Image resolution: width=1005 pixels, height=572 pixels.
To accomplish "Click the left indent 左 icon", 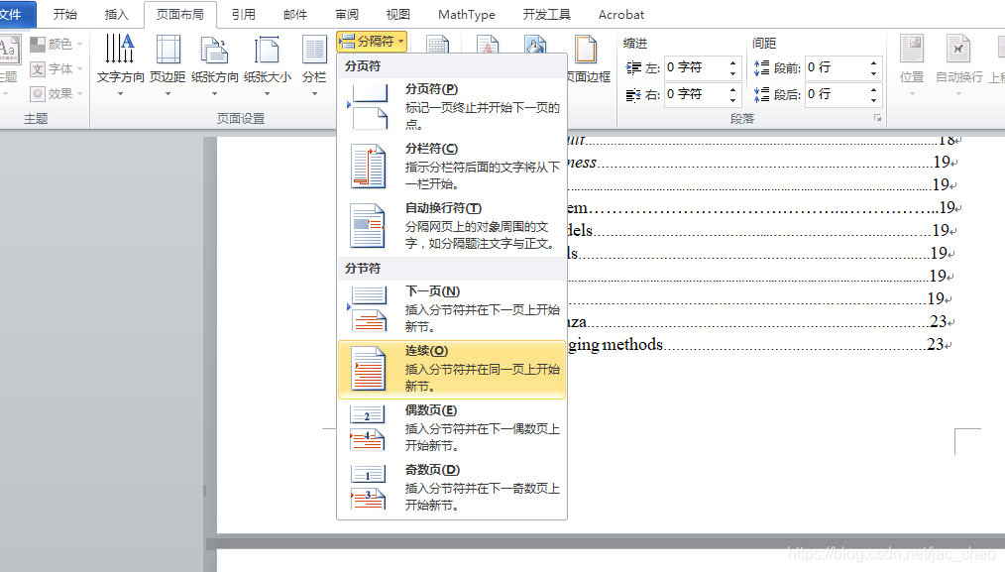I will tap(634, 67).
